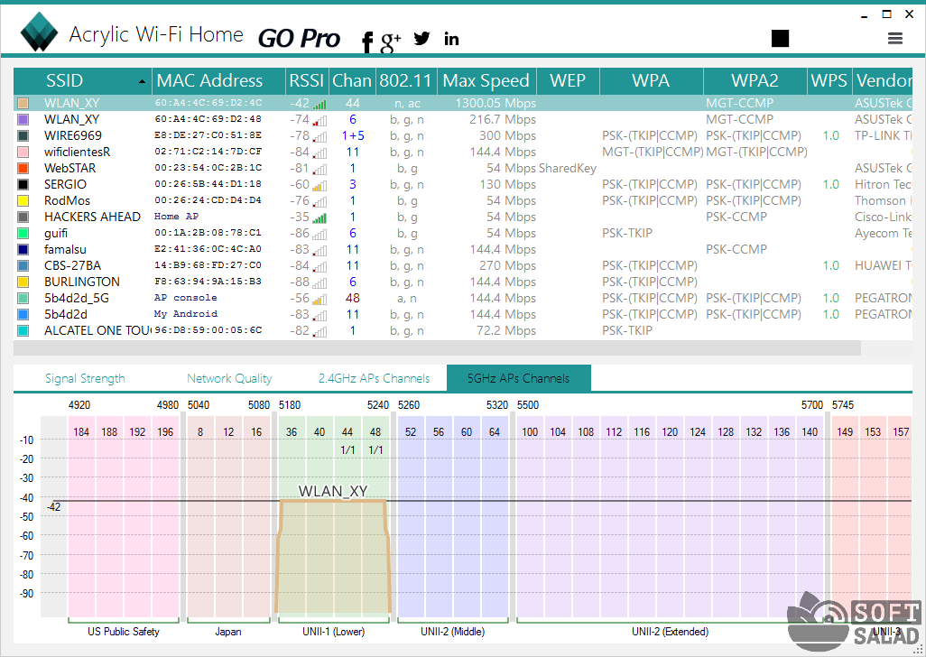Click the signal bars icon for HACKERS AHEAD
Viewport: 926px width, 657px height.
pyautogui.click(x=319, y=217)
